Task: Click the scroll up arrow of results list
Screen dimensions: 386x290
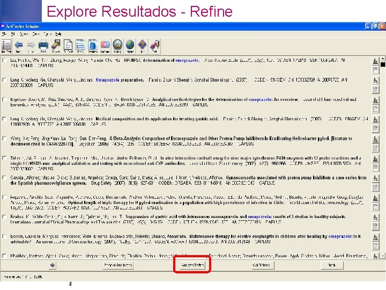Action: point(383,59)
